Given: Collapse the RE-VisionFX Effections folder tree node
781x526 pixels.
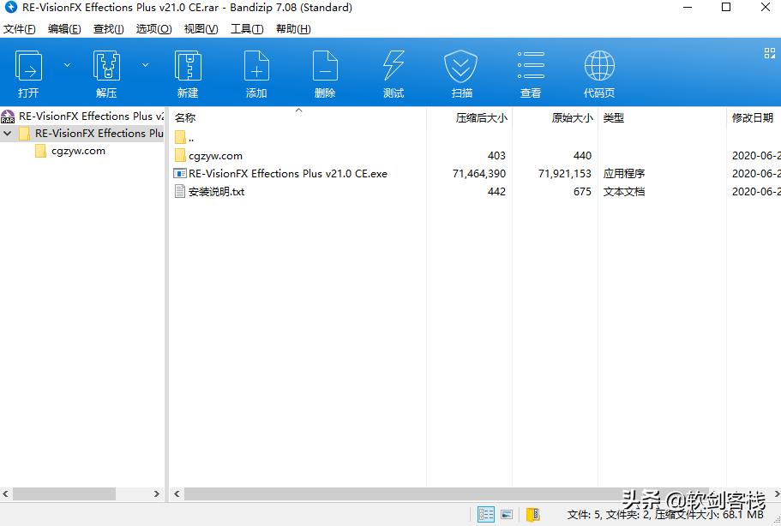Looking at the screenshot, I should [8, 134].
